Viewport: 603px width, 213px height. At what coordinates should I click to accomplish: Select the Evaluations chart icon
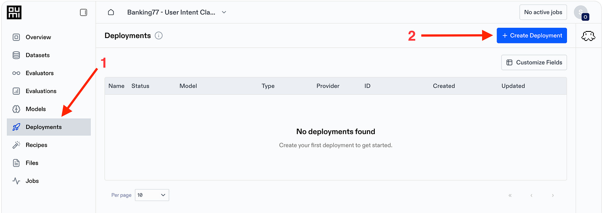tap(16, 91)
